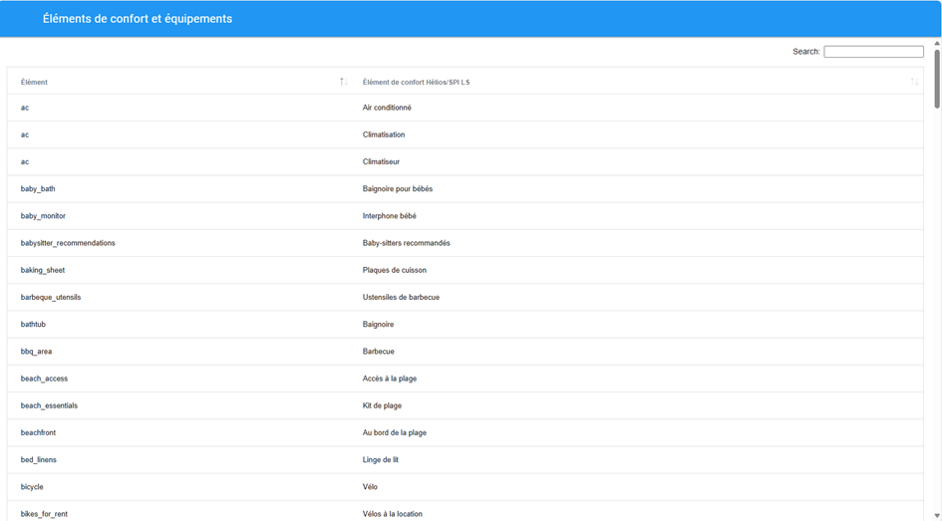
Task: Select the baby_bath row entry
Action: [x=38, y=188]
